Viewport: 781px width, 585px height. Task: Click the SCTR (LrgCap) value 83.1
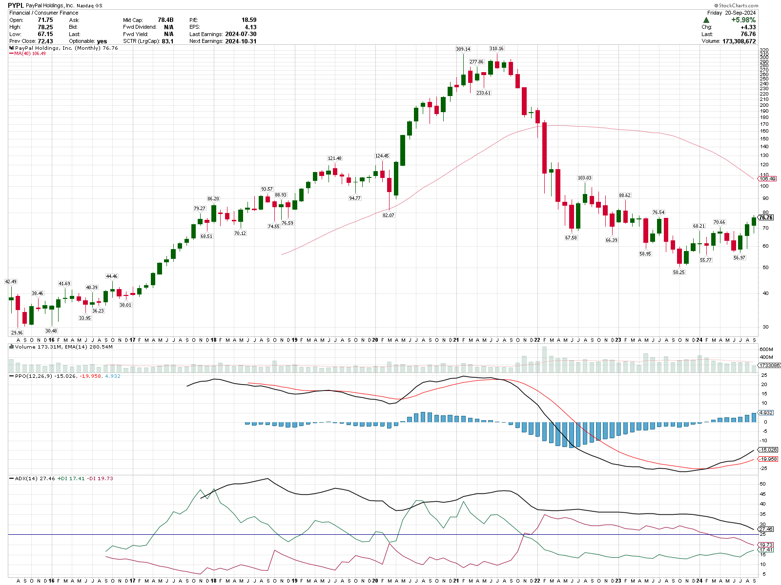(167, 41)
